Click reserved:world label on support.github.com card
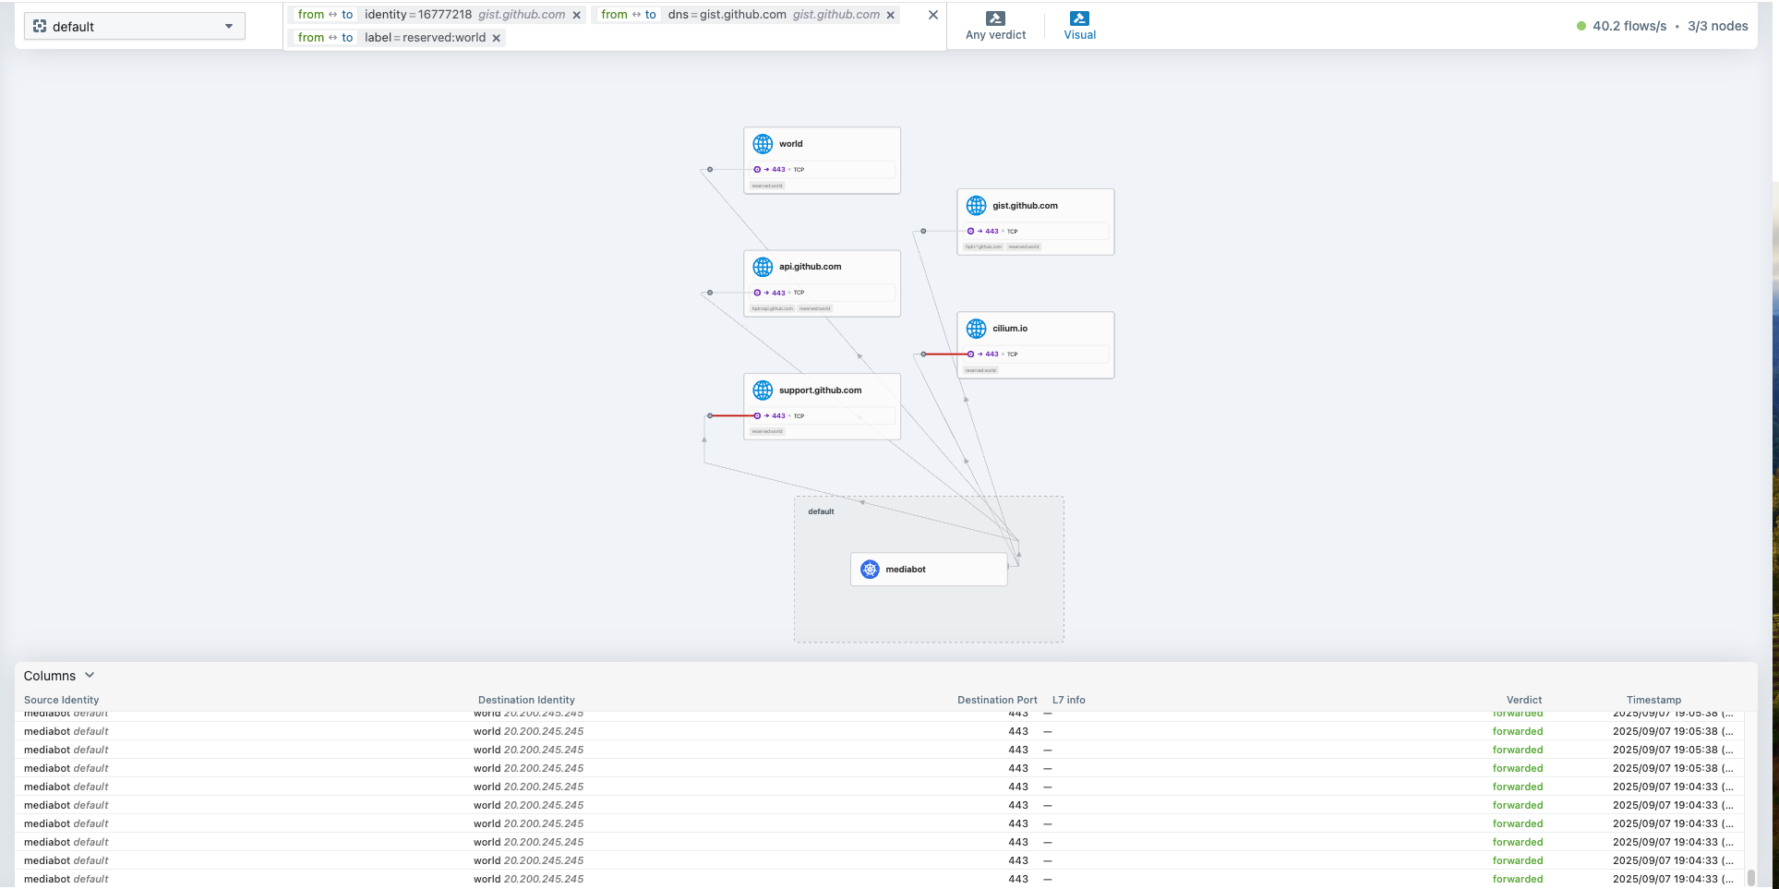1779x889 pixels. tap(767, 432)
